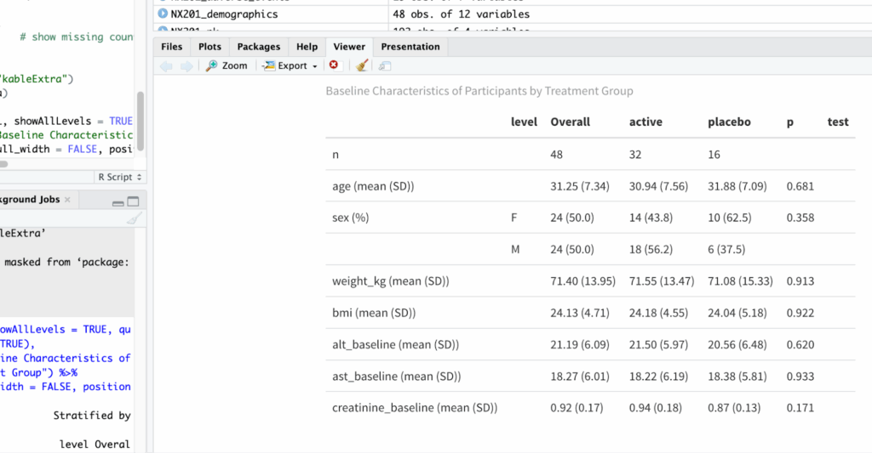Open the Packages tab
Image resolution: width=872 pixels, height=453 pixels.
click(259, 47)
